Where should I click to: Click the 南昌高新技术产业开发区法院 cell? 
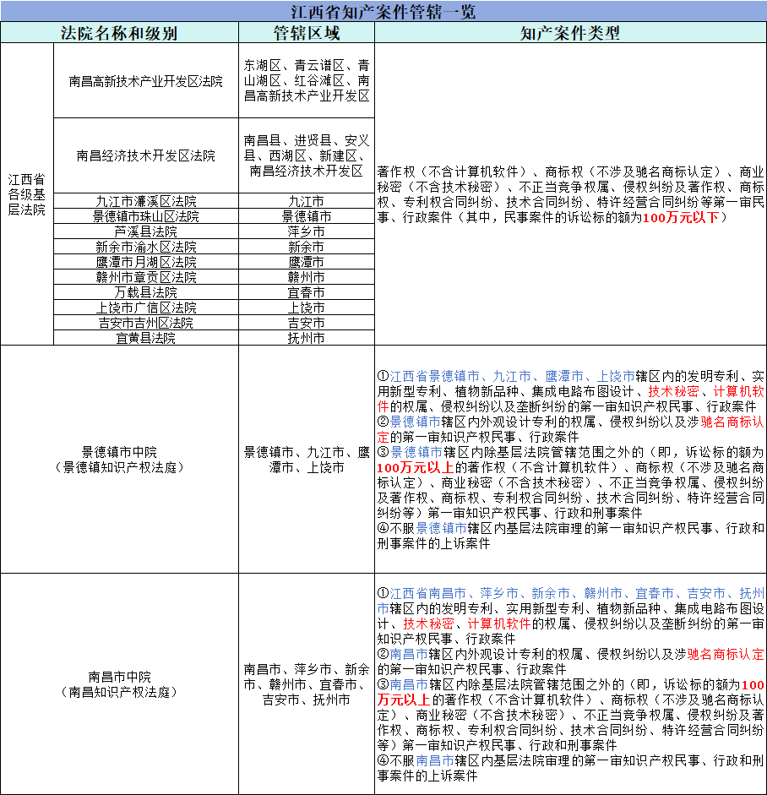pyautogui.click(x=146, y=81)
